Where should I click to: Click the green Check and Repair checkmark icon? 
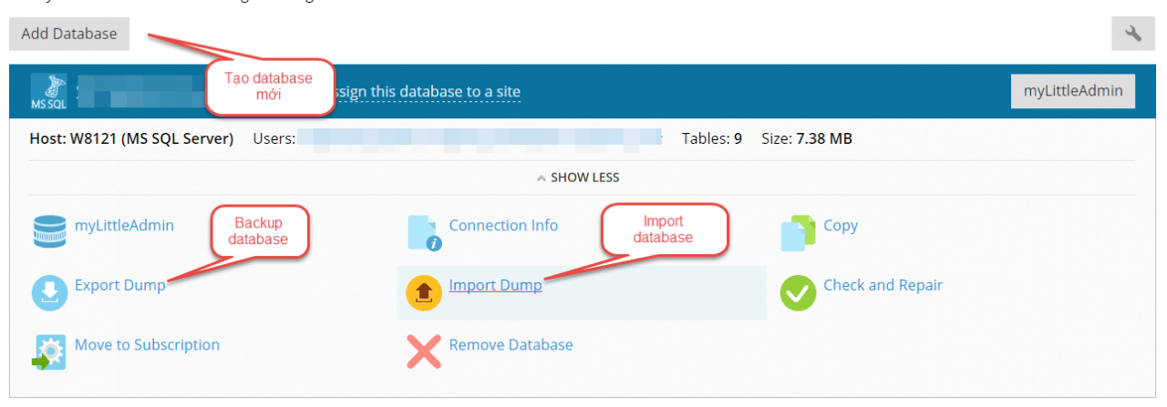[x=798, y=292]
